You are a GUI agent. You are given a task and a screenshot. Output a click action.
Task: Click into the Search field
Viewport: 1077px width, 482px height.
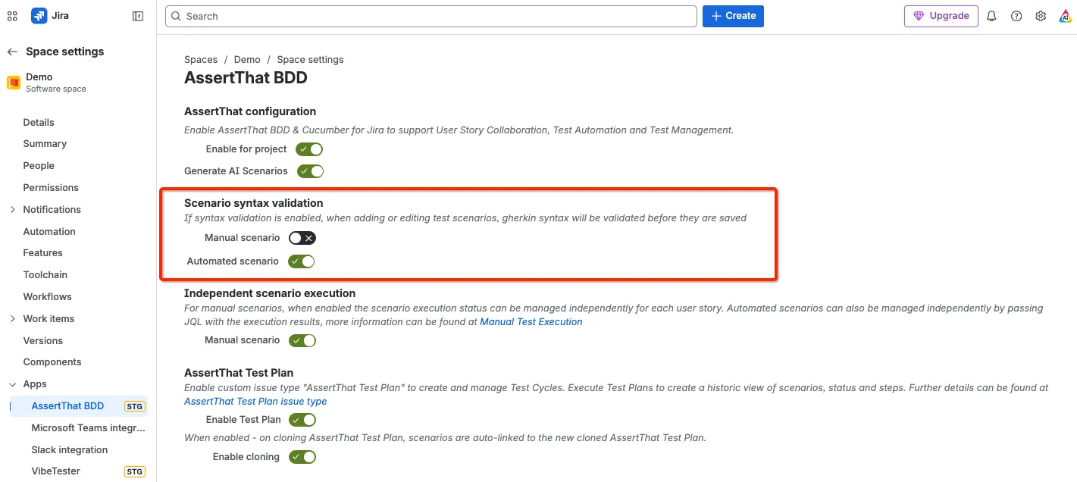[x=430, y=16]
